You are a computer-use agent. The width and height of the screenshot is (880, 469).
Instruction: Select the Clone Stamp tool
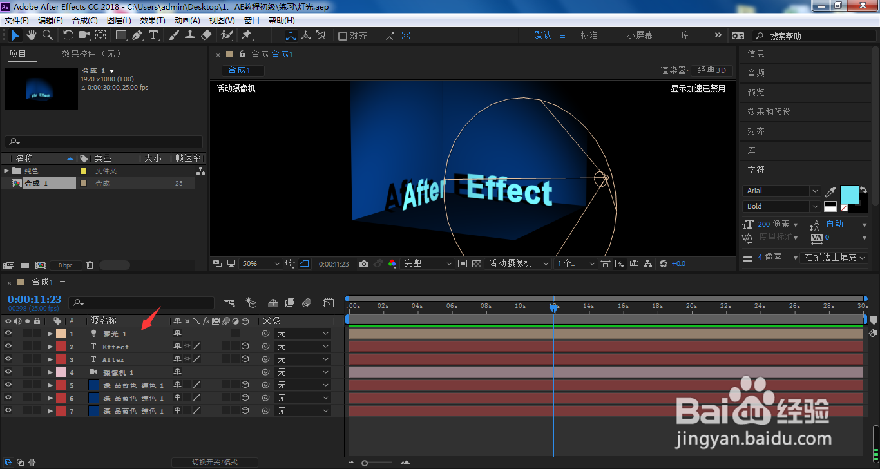(190, 35)
